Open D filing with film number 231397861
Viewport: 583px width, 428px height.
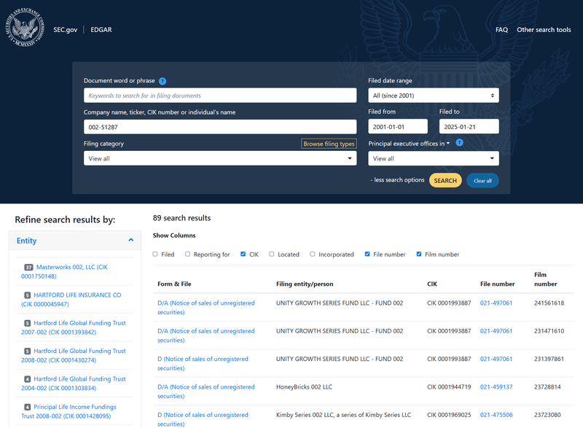point(203,363)
